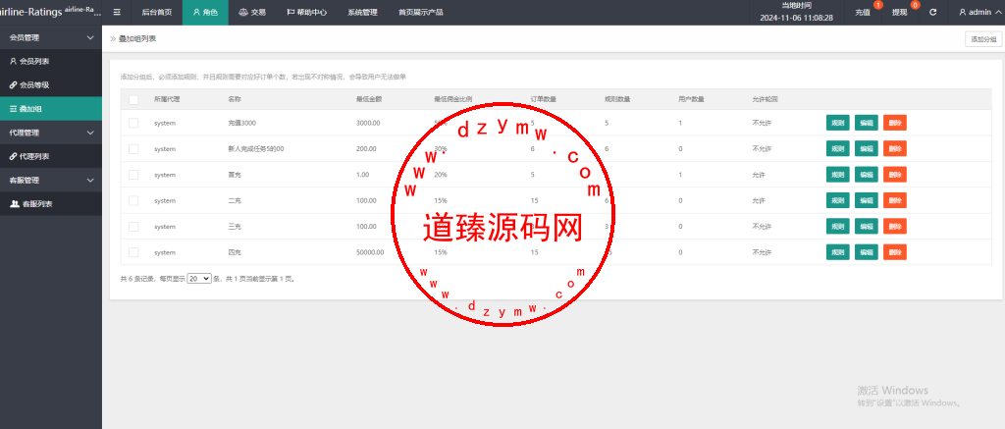Open 规则 for the 首充 row
This screenshot has height=429, width=1005.
click(x=838, y=175)
